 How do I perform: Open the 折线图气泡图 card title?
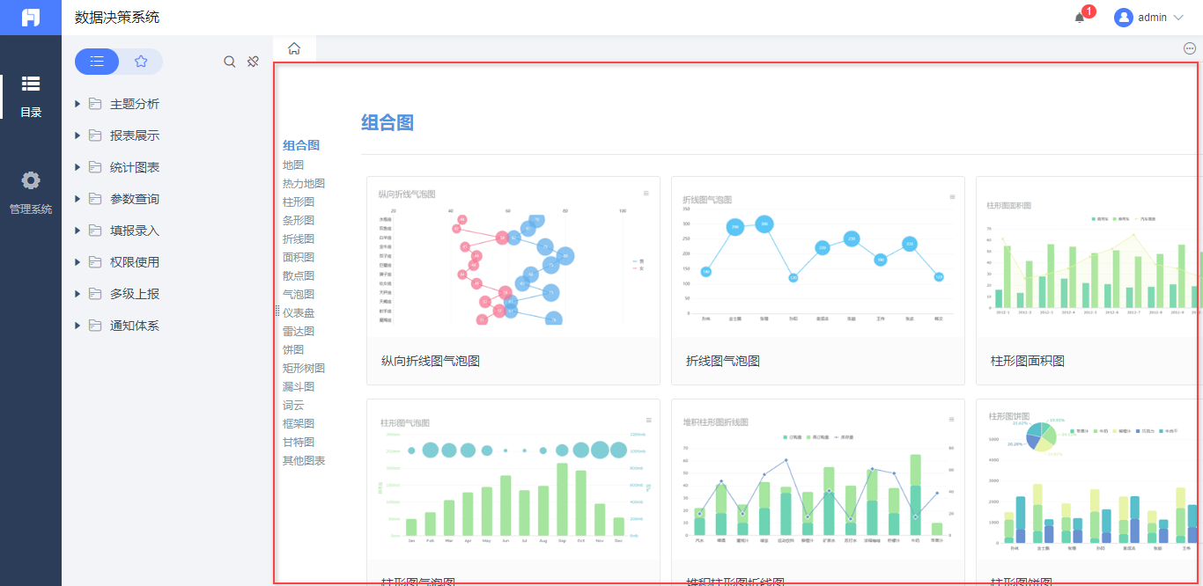pyautogui.click(x=723, y=361)
